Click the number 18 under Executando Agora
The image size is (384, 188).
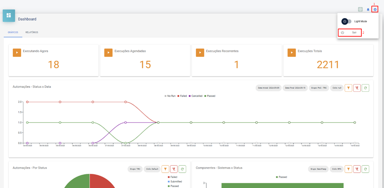[x=53, y=65]
